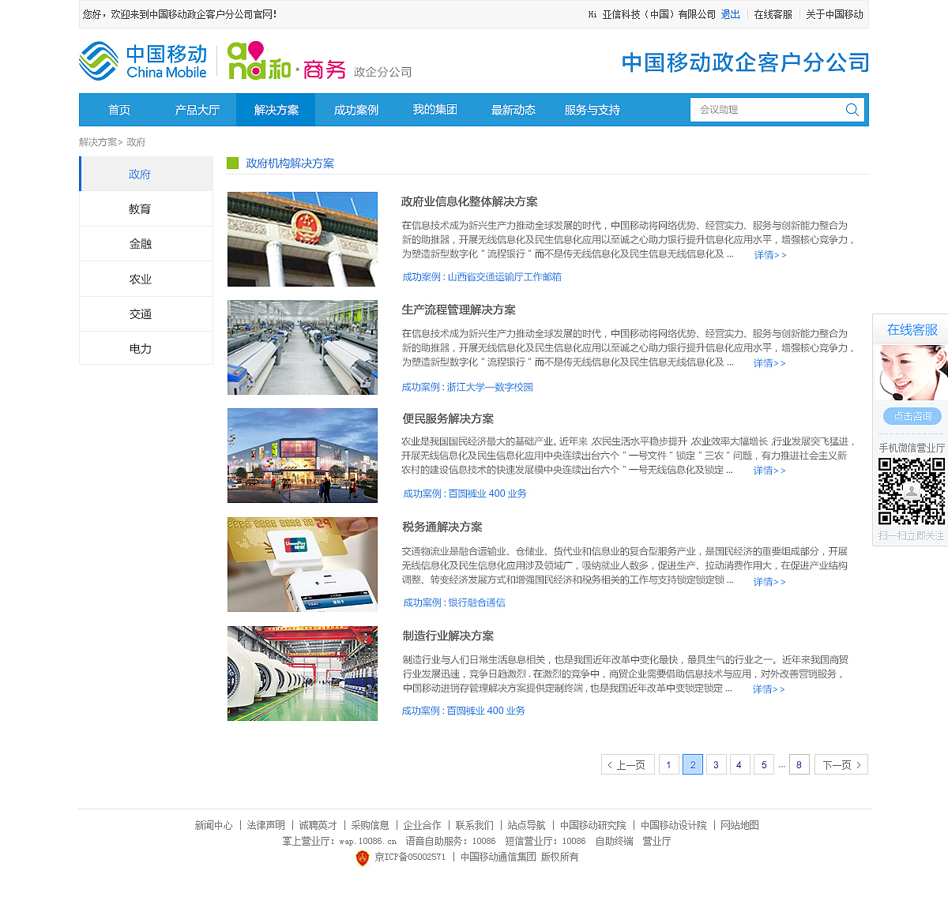948x908 pixels.
Task: Open success case 浙江大学—数字校园
Action: coord(490,387)
